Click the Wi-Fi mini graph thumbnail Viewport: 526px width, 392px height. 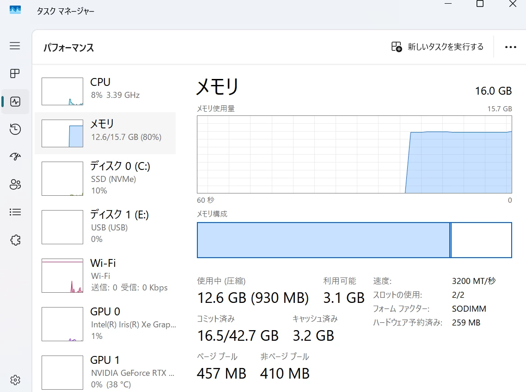point(62,275)
